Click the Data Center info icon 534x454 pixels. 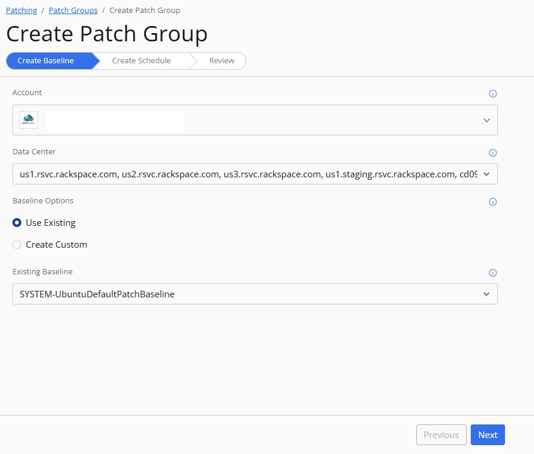click(493, 153)
